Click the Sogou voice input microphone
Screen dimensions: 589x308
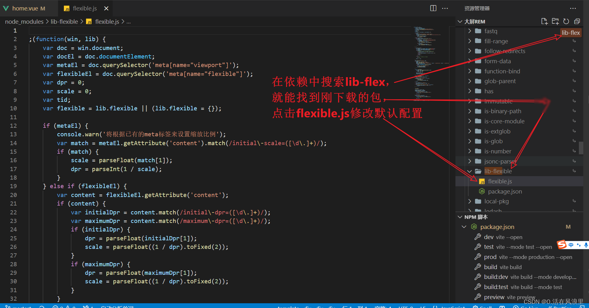pos(586,245)
